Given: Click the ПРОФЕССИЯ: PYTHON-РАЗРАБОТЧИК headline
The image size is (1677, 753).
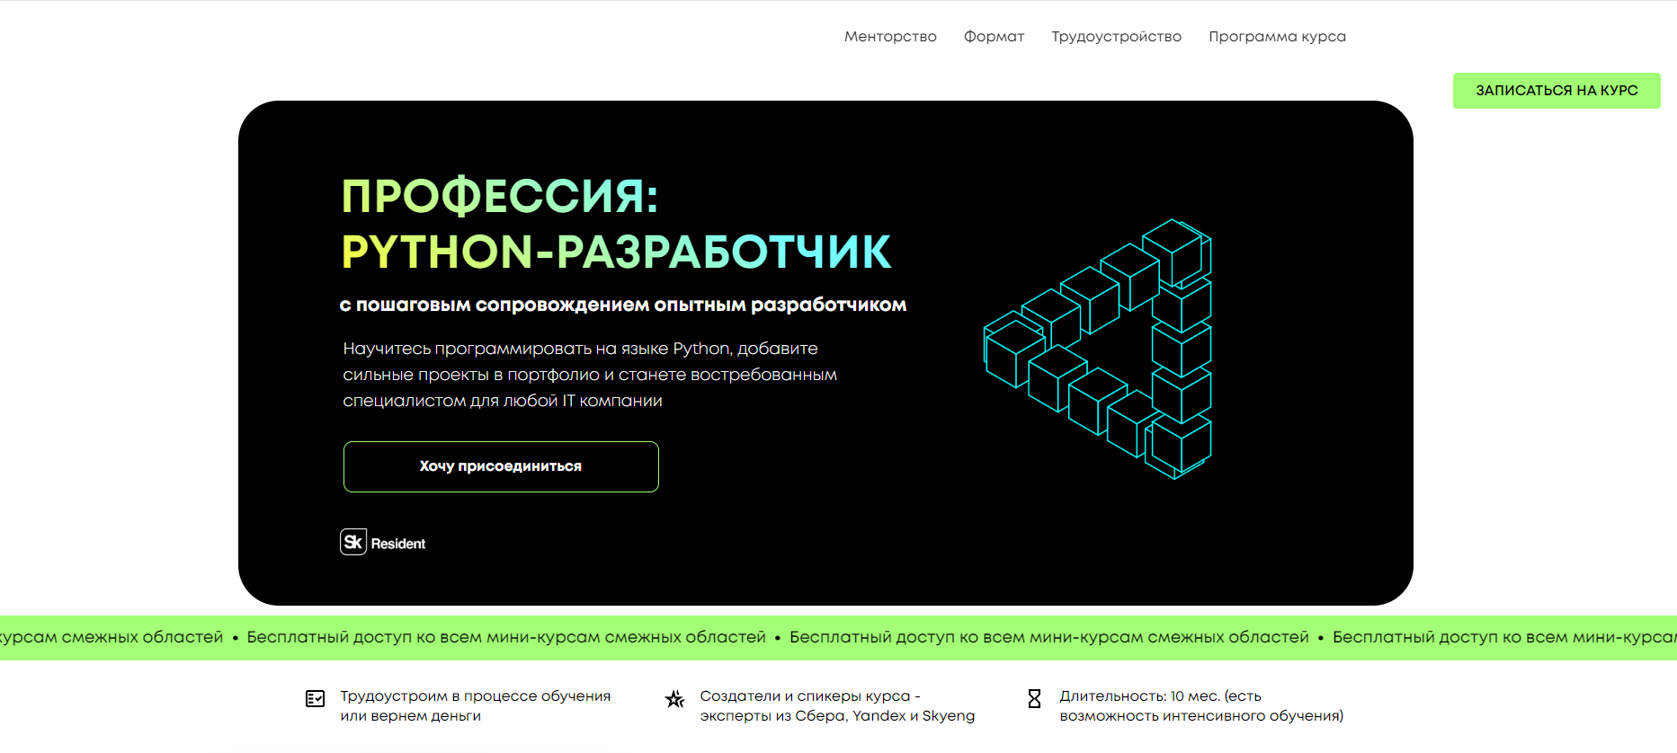Looking at the screenshot, I should (616, 224).
